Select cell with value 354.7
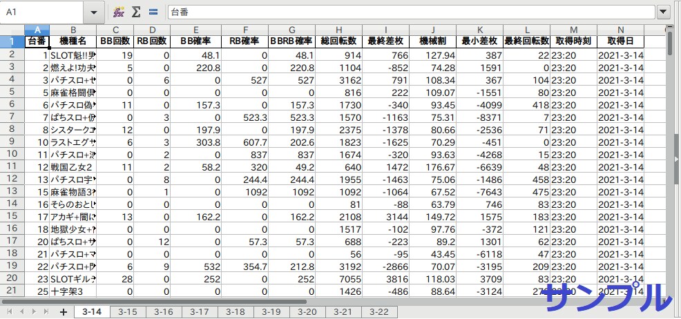 click(x=244, y=266)
